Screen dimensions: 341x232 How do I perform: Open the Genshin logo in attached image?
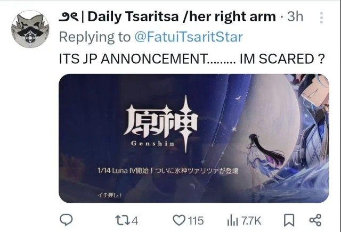pyautogui.click(x=161, y=124)
